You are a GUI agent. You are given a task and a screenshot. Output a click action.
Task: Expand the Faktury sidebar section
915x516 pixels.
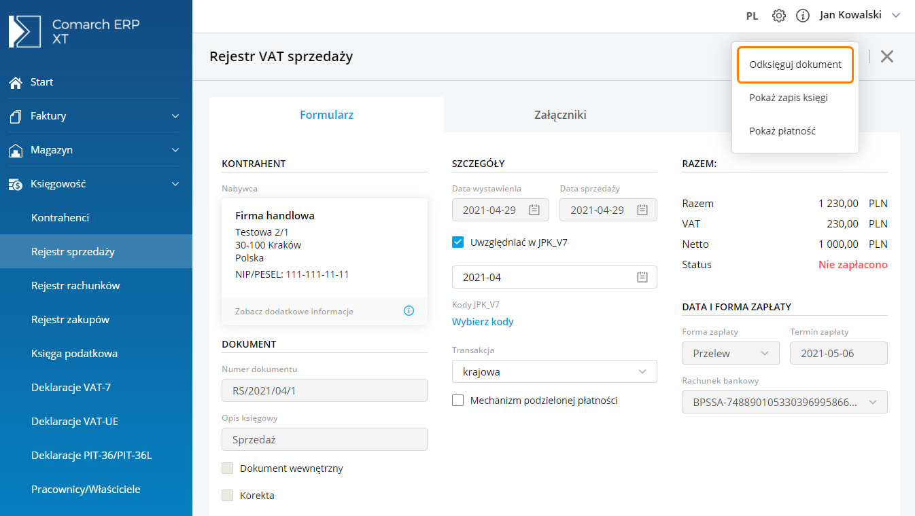click(x=96, y=116)
